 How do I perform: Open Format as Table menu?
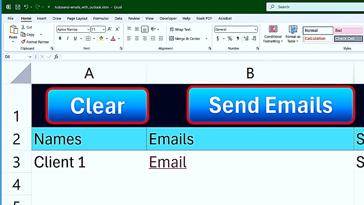click(x=293, y=34)
